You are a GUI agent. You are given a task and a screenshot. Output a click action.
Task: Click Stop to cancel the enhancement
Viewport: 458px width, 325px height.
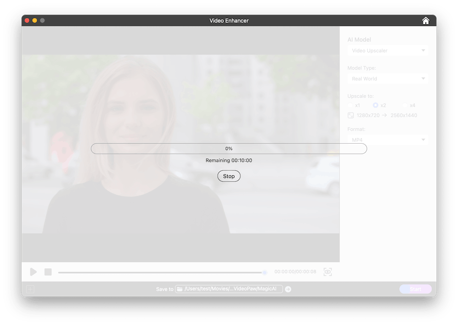pos(229,176)
